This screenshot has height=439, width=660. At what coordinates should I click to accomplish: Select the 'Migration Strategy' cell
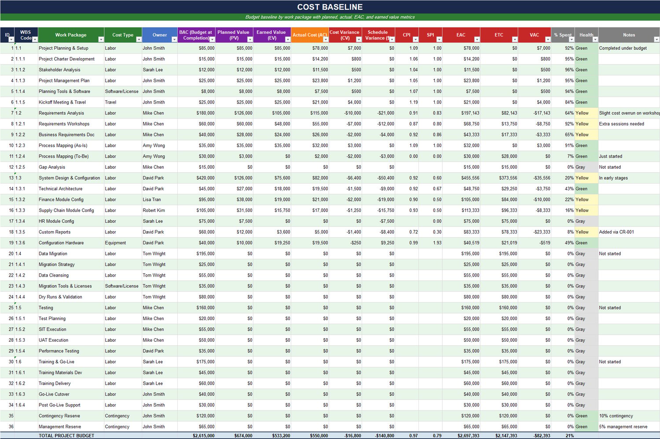pyautogui.click(x=71, y=265)
